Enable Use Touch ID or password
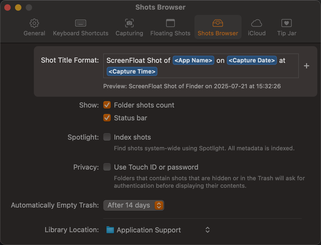 107,167
